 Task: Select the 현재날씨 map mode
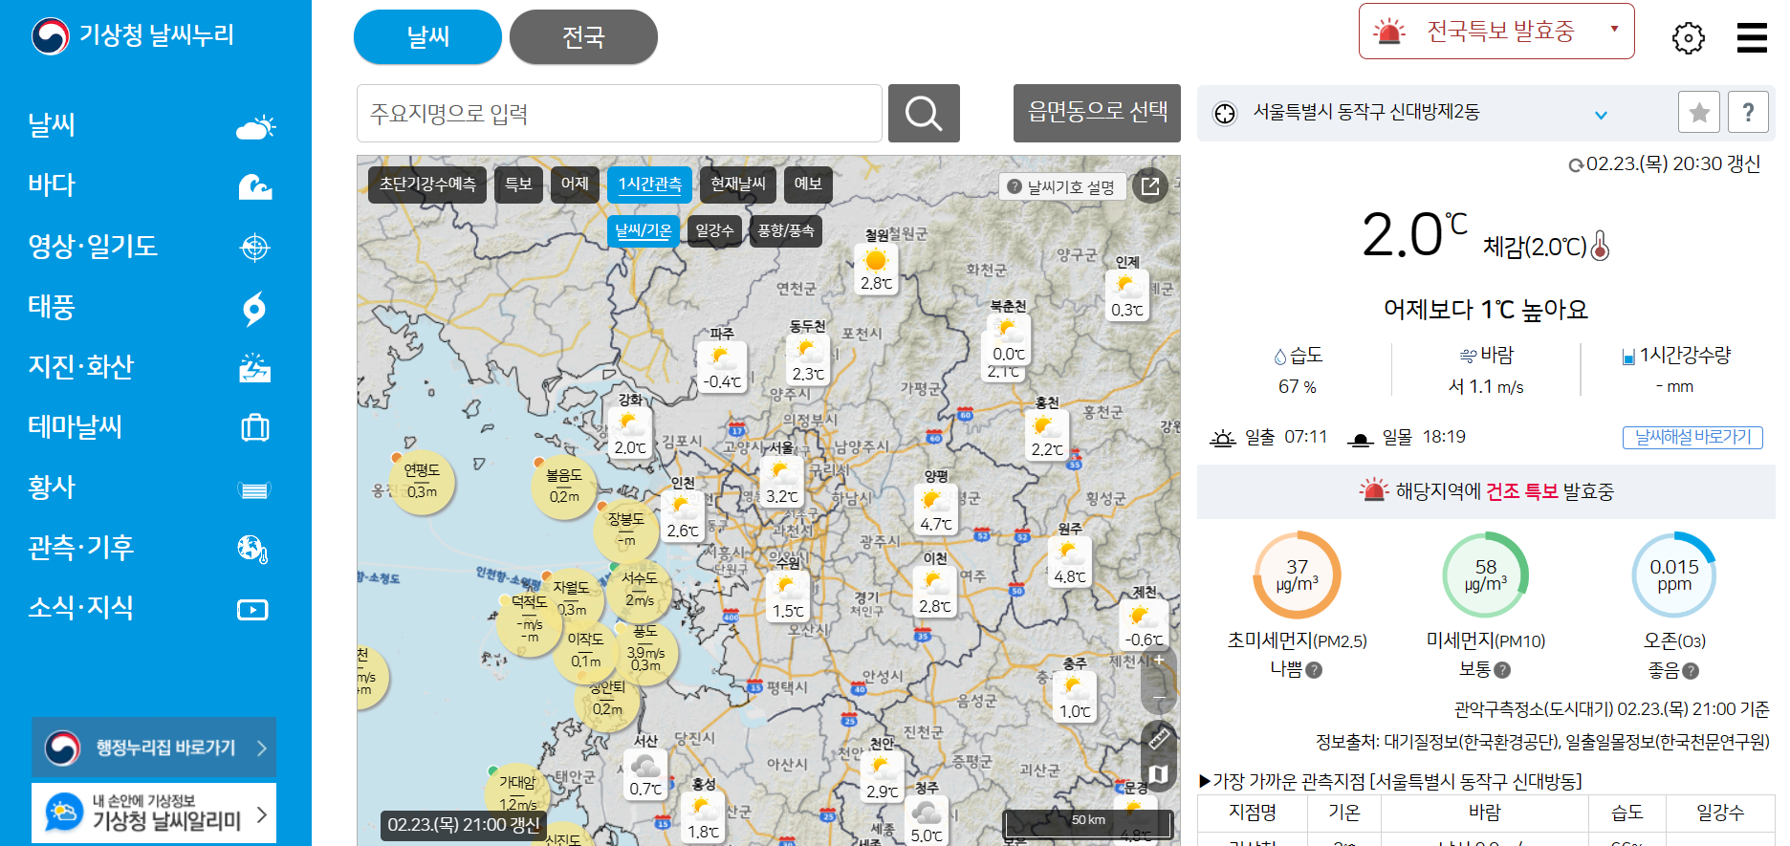[x=738, y=184]
